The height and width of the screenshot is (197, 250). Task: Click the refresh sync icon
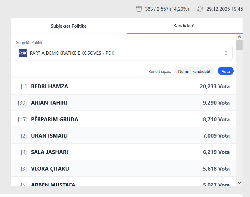point(200,9)
